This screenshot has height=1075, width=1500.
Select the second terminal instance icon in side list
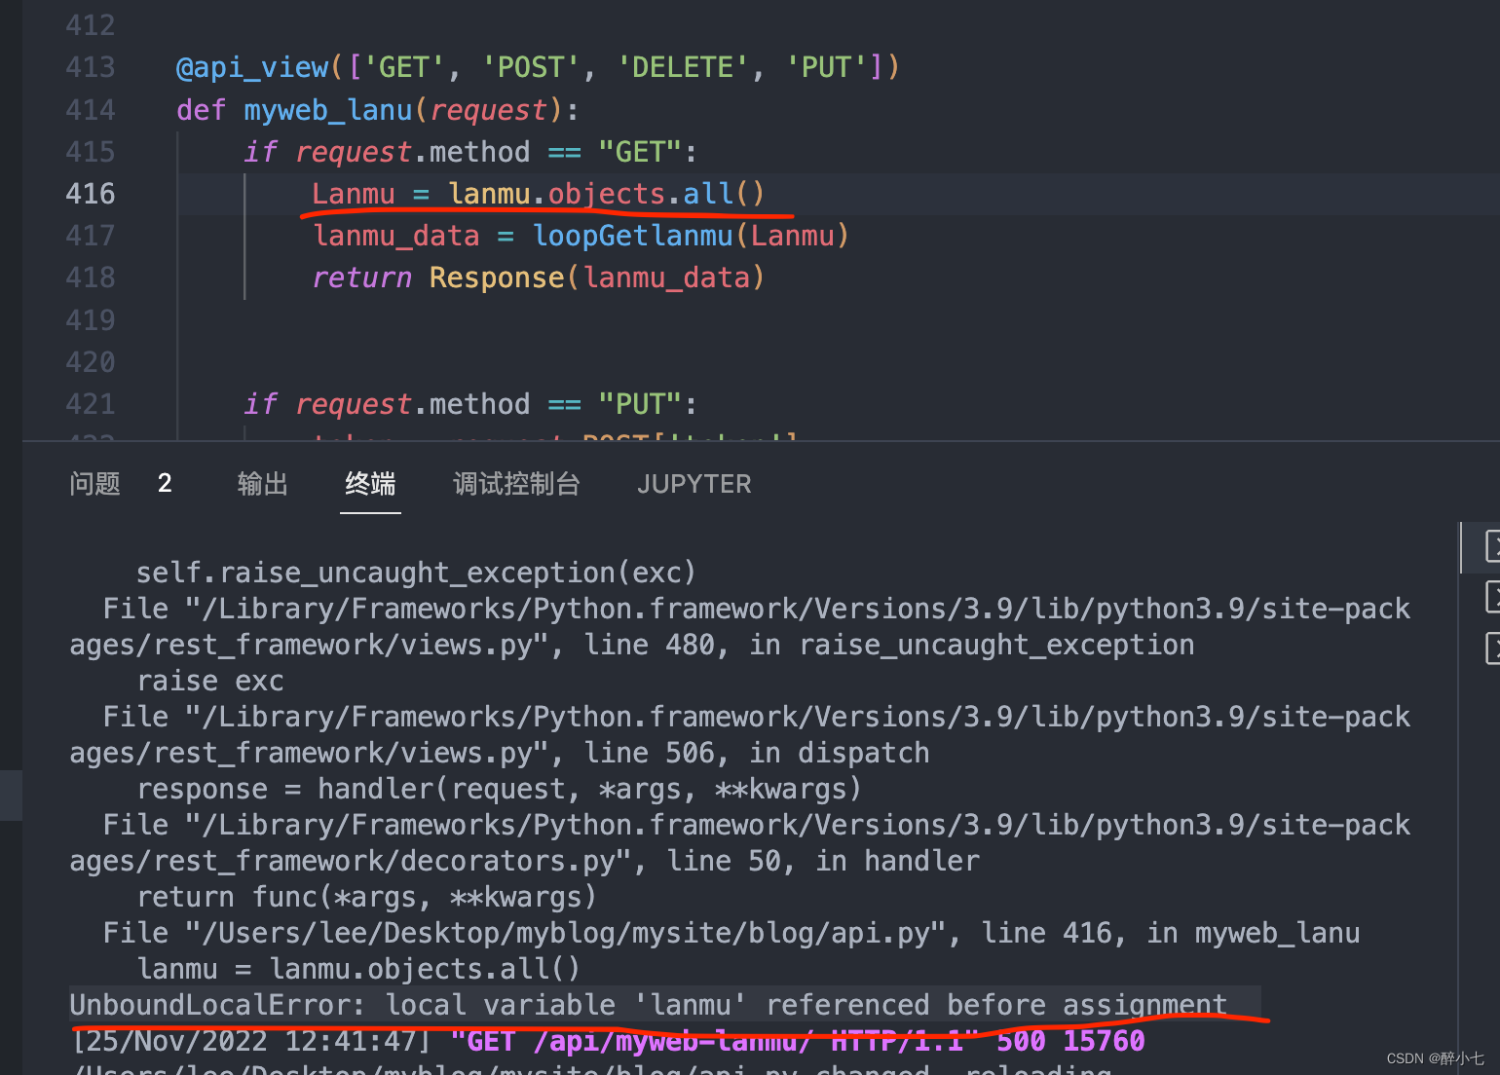tap(1492, 596)
